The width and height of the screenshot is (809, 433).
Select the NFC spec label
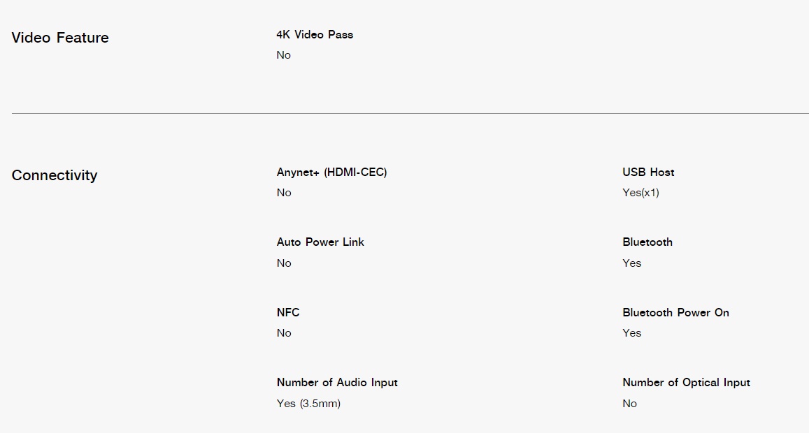click(288, 313)
